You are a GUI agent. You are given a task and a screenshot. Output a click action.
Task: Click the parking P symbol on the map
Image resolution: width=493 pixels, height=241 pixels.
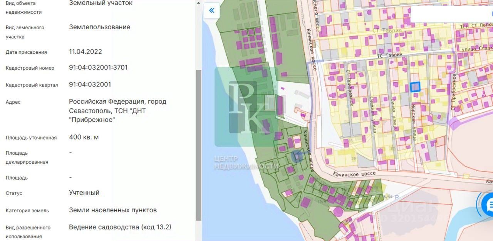[x=397, y=197]
